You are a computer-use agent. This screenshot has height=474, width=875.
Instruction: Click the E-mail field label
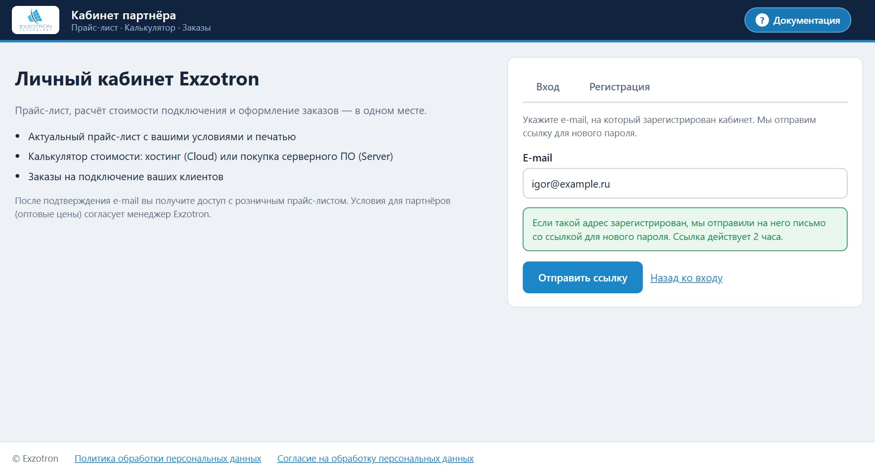(x=537, y=158)
